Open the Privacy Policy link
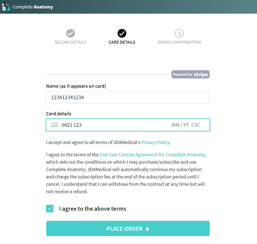This screenshot has height=244, width=257. [155, 142]
